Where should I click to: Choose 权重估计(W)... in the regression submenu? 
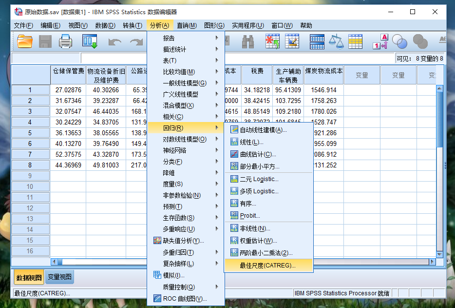[269, 241]
